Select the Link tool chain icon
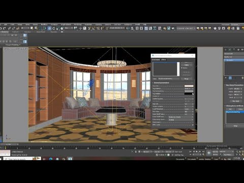244x183 pixels. 9,28
